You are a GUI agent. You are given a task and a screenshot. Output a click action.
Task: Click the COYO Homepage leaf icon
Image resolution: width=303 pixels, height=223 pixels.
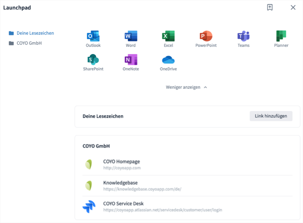89,164
